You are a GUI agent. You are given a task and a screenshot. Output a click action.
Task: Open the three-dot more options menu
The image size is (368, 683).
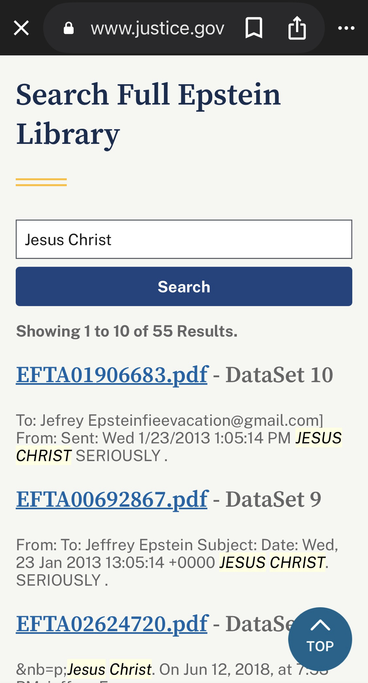click(346, 28)
